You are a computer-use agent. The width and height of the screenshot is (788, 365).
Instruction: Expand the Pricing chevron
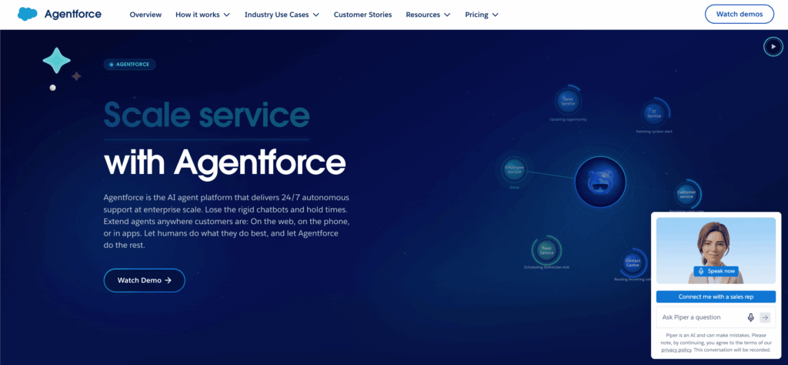pos(495,15)
